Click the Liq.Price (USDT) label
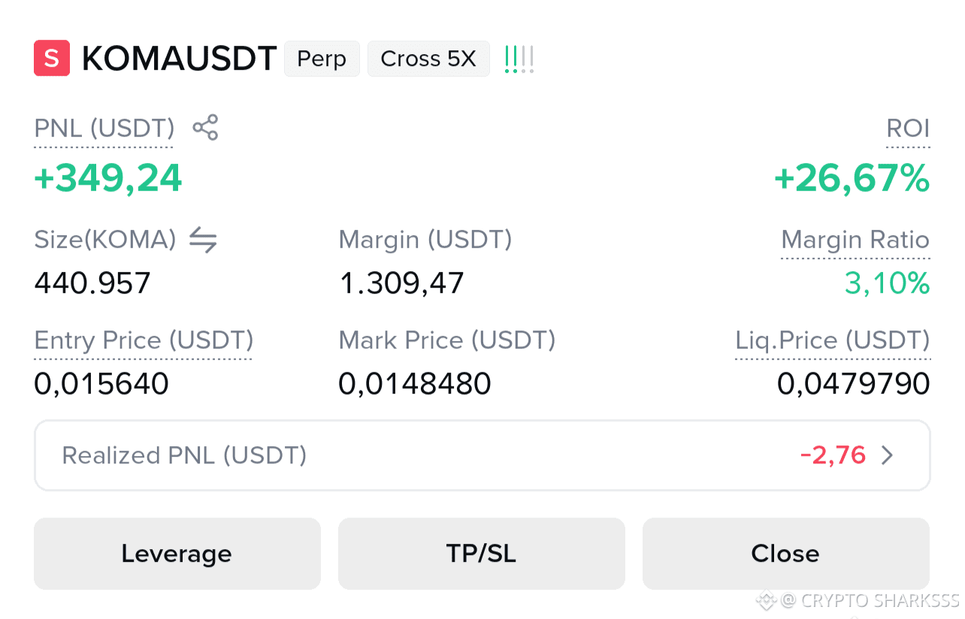 [833, 341]
